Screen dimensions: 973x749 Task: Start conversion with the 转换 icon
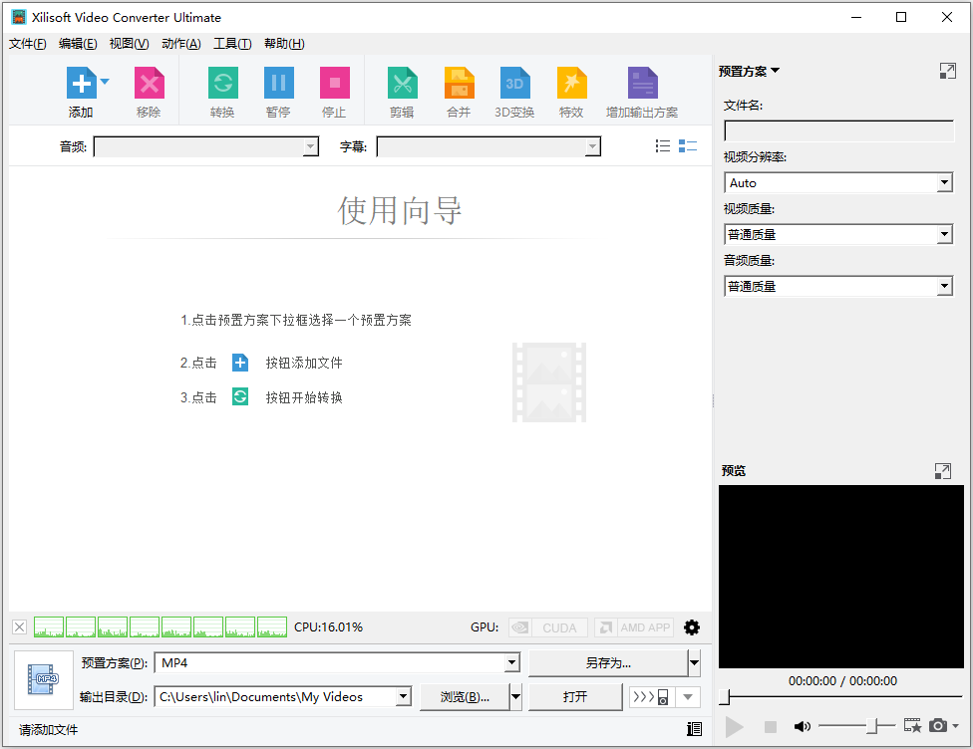pos(222,83)
